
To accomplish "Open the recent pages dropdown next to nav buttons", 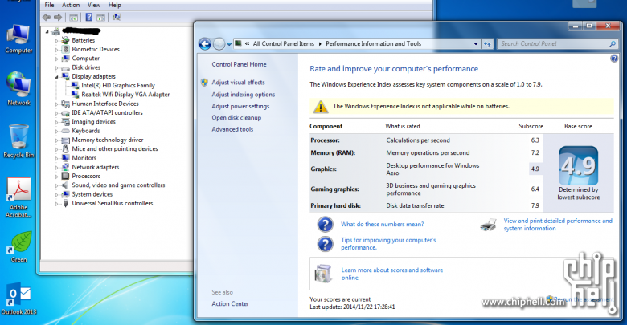I will click(x=229, y=44).
